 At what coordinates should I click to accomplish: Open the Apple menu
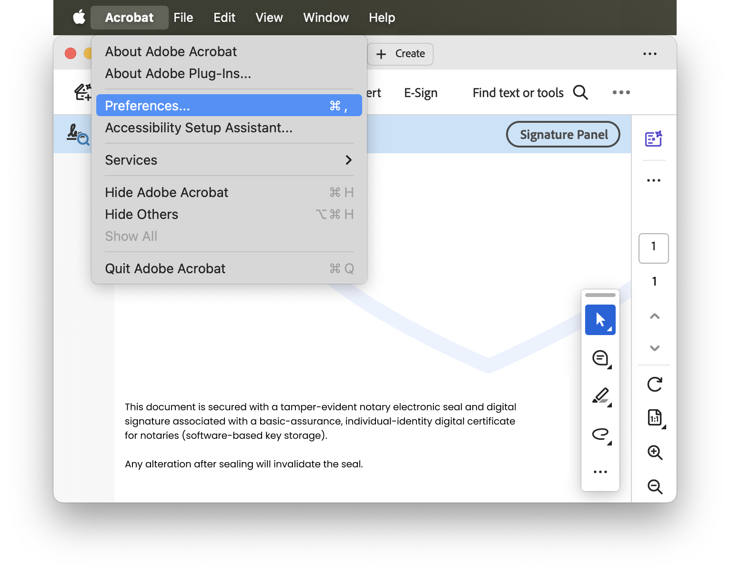[79, 18]
